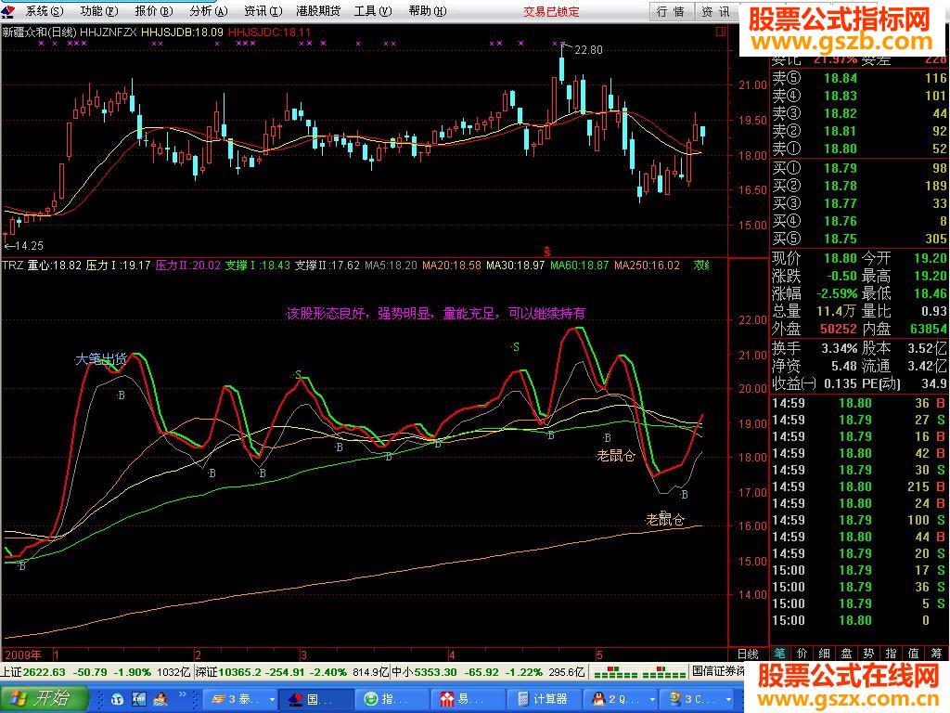Switch to the taskbar item '指...'

[x=392, y=699]
